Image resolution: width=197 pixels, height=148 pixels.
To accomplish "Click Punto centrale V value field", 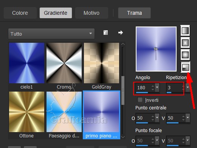I will pyautogui.click(x=174, y=118).
